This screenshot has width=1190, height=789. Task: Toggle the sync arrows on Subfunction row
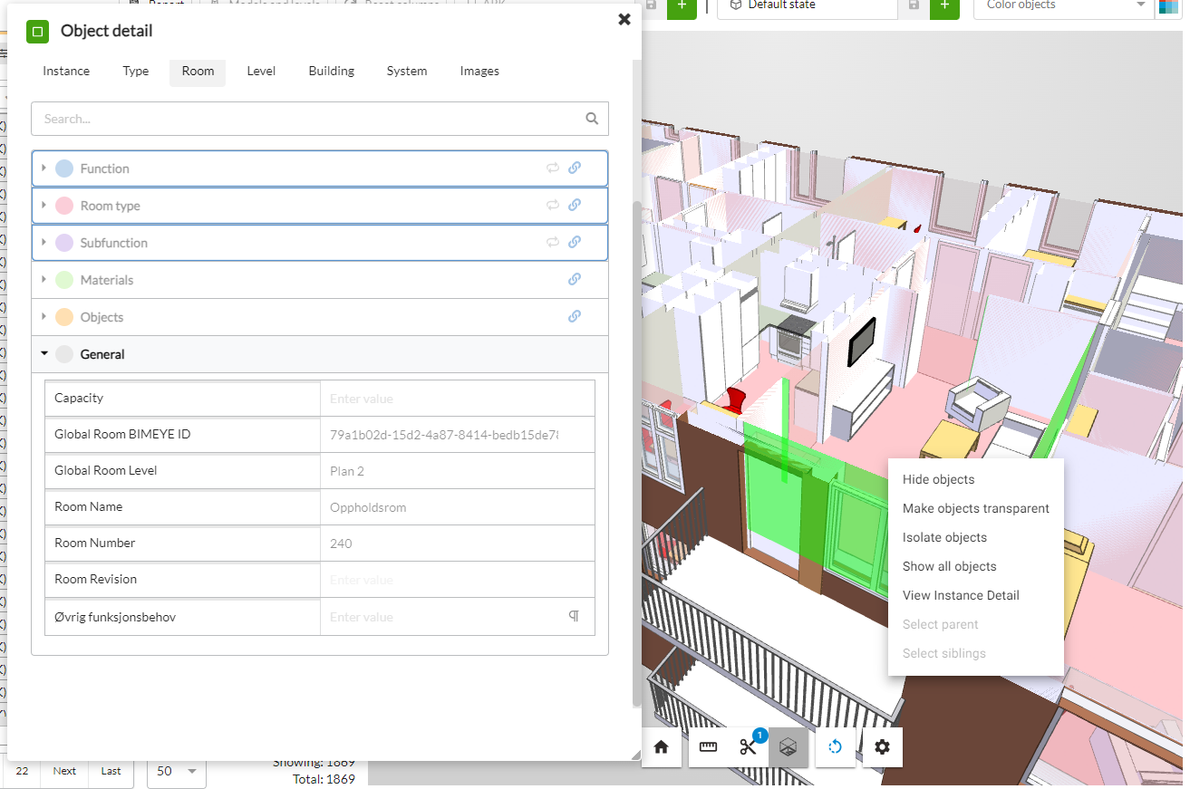click(552, 242)
